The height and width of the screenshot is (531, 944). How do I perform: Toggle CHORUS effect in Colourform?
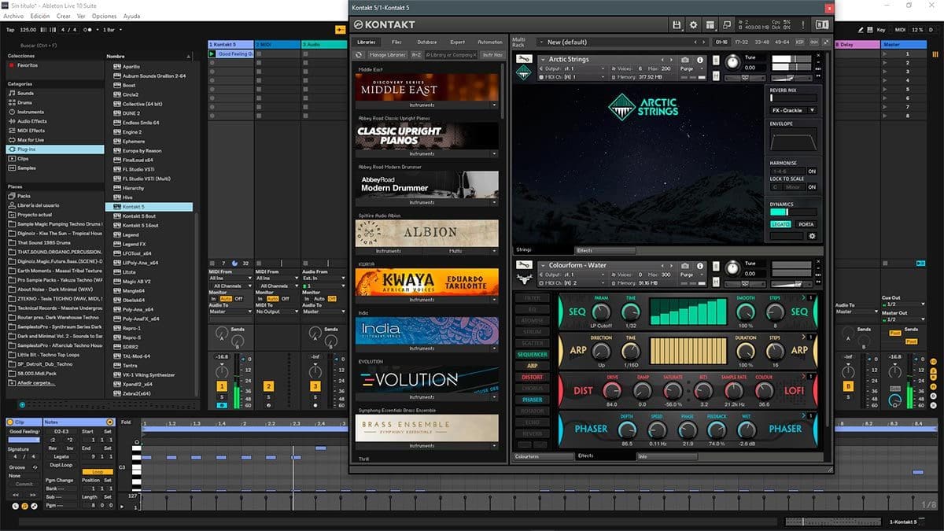click(533, 389)
